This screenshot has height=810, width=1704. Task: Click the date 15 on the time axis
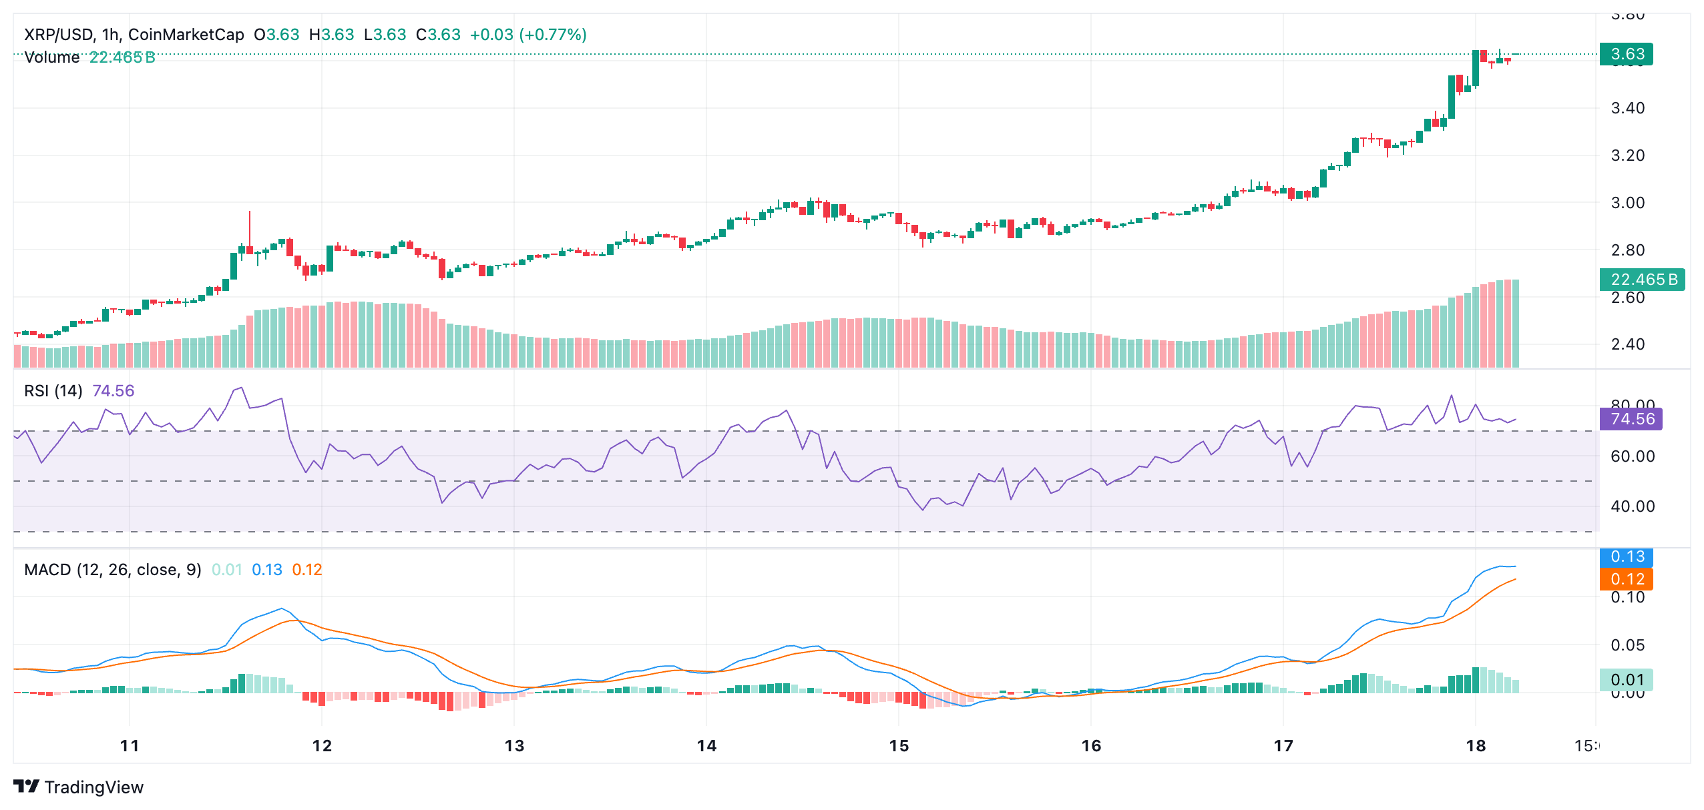[x=898, y=747]
